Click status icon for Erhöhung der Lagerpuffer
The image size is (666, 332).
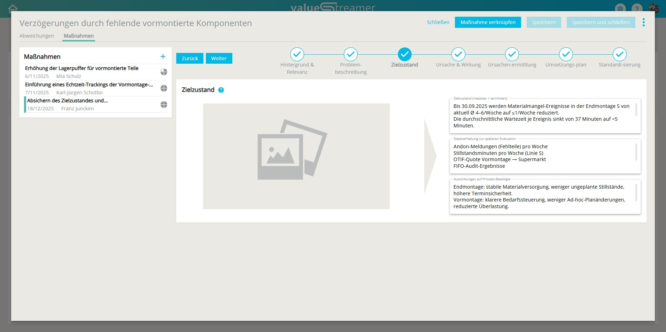(x=164, y=72)
